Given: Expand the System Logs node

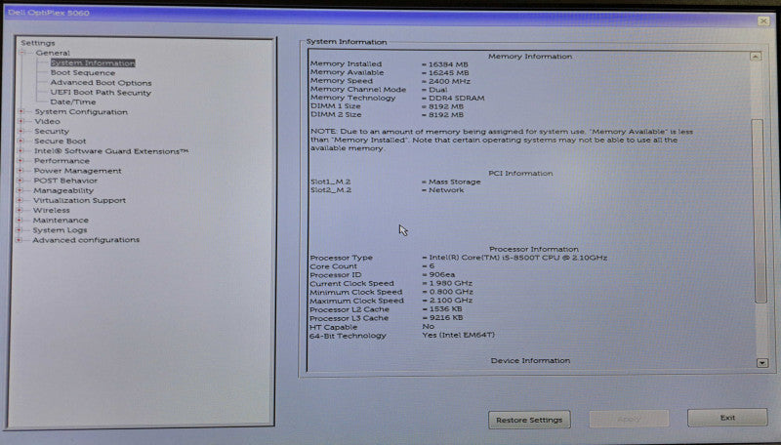Looking at the screenshot, I should point(20,230).
